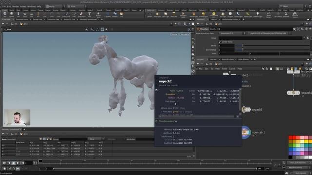312x175 pixels.
Task: Click the unpack1 node in network
Action: point(293,93)
